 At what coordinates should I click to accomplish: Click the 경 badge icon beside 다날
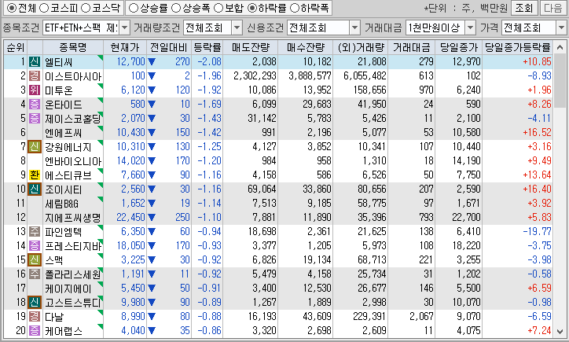point(35,317)
